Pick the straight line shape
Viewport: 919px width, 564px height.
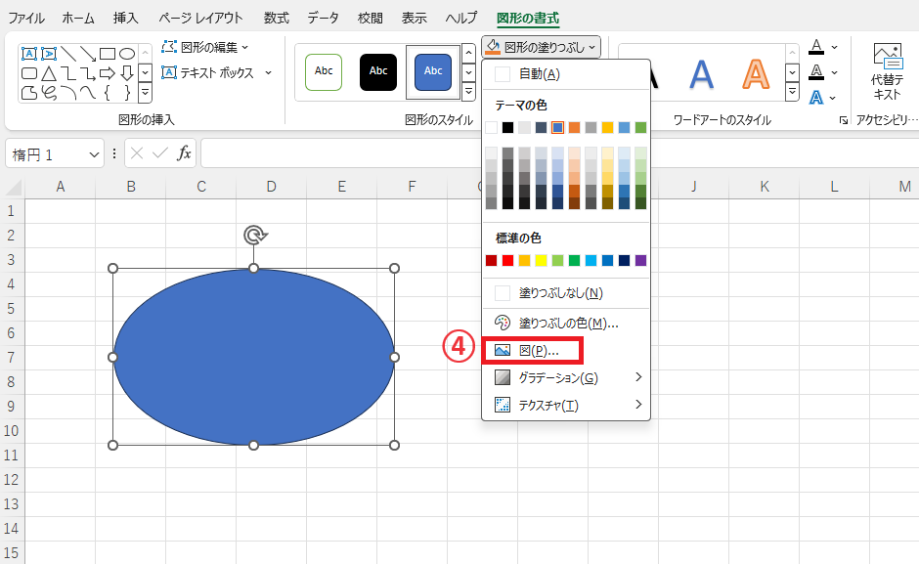[68, 54]
